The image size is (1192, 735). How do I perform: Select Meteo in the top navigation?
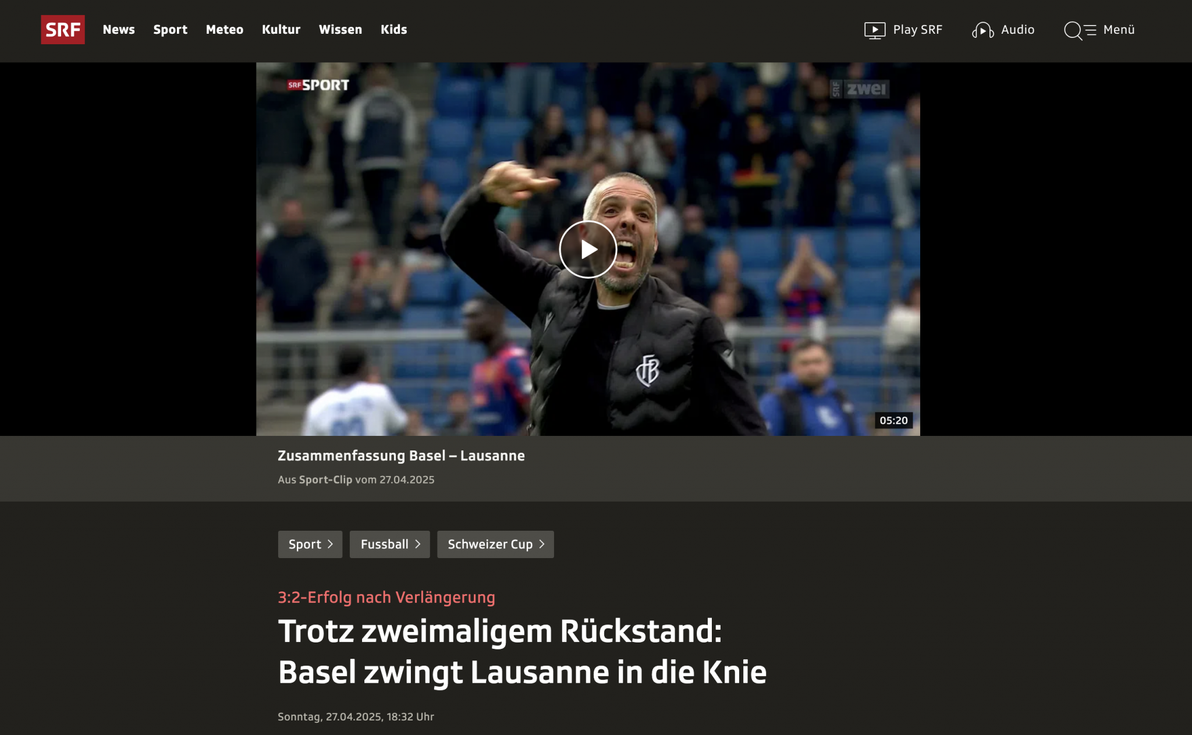pyautogui.click(x=225, y=30)
